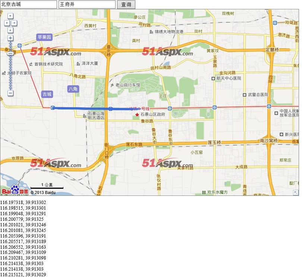Click the subway icon near 玲珑路
302x277 pixels.
275,23
